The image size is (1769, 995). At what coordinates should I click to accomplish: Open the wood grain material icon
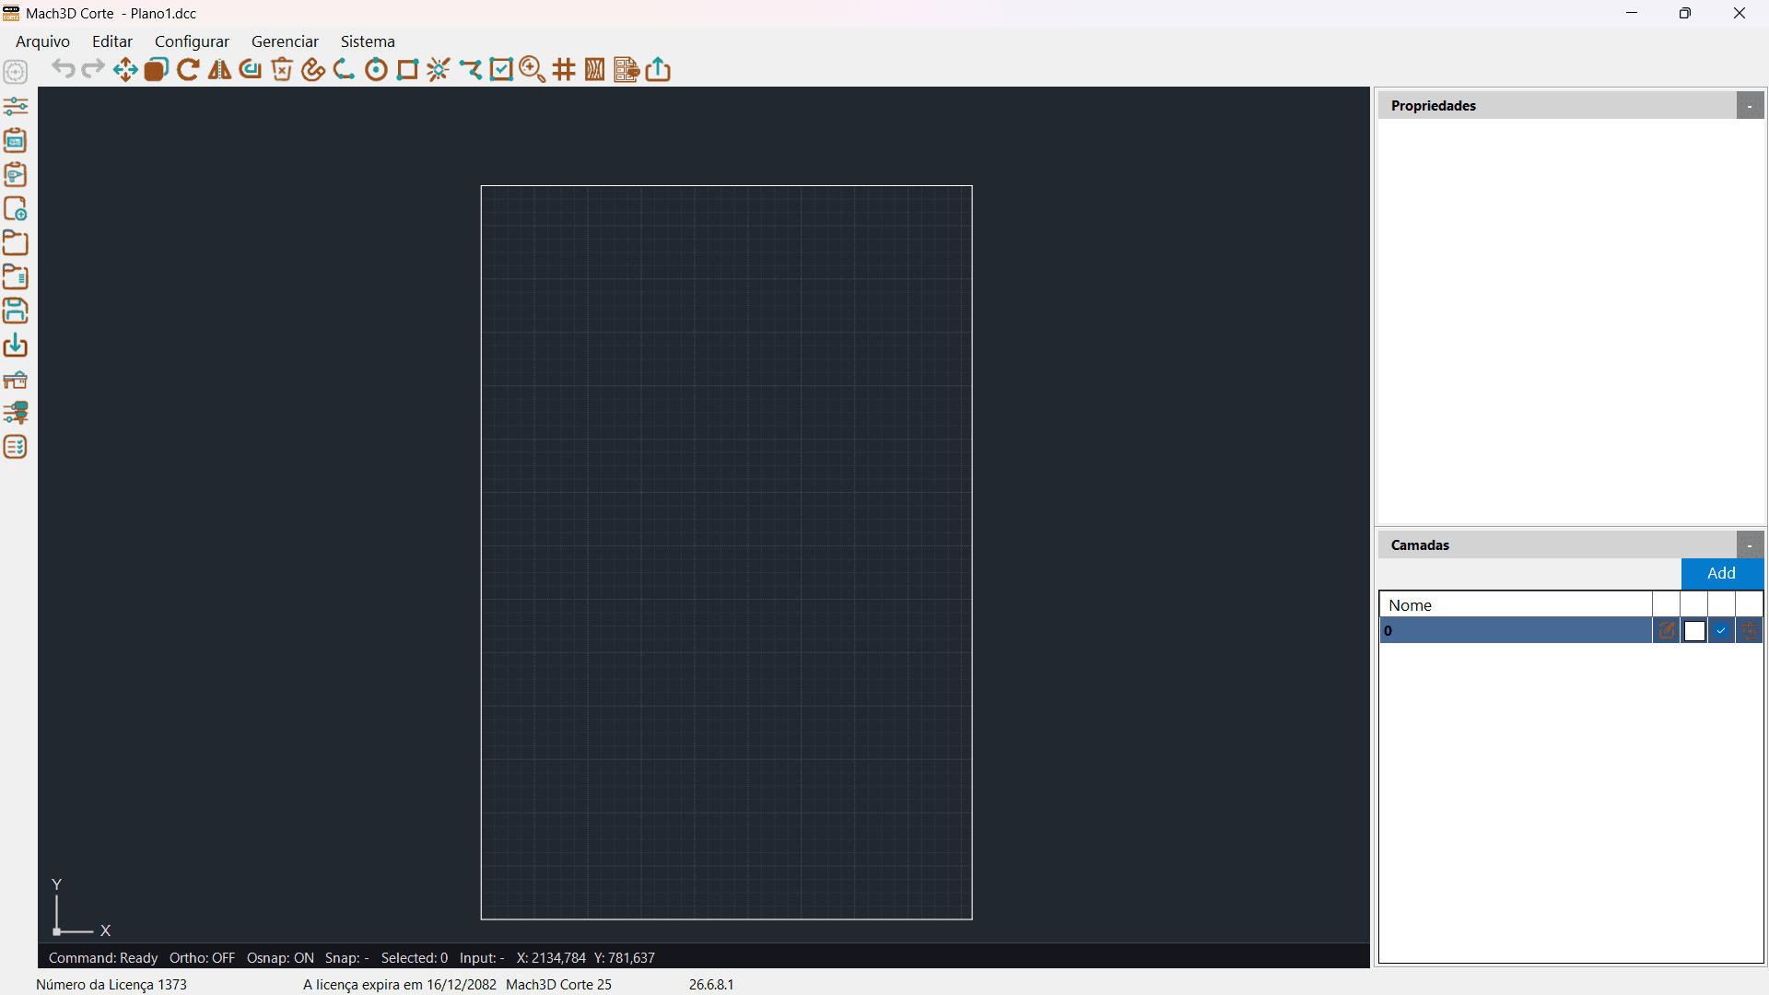pos(595,70)
